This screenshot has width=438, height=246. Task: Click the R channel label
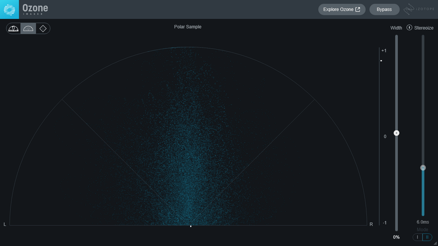(371, 224)
